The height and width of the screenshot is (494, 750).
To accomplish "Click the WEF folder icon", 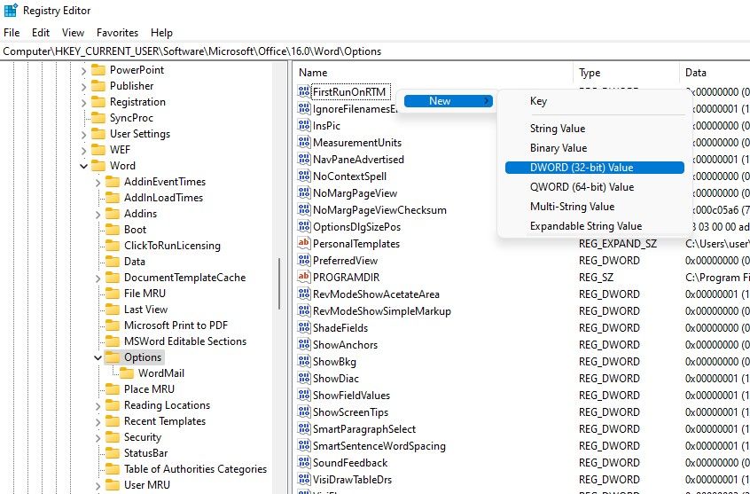I will (98, 149).
